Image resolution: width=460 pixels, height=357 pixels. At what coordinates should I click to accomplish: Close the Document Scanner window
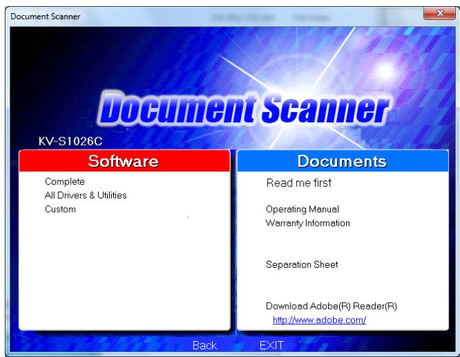coord(439,13)
